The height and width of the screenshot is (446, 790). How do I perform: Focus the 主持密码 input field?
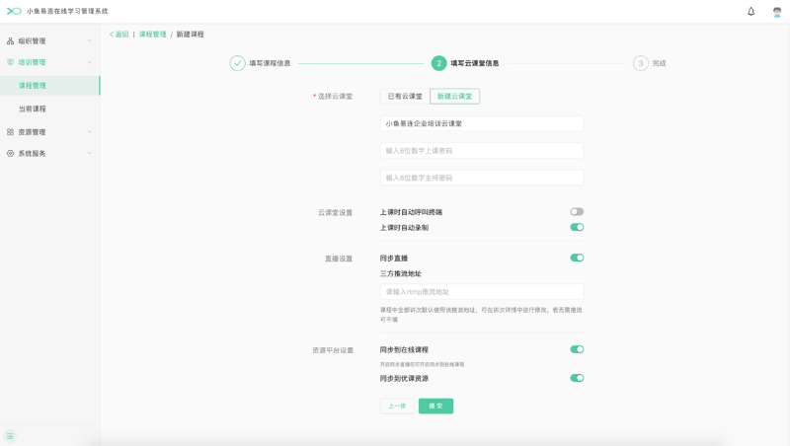pyautogui.click(x=482, y=179)
